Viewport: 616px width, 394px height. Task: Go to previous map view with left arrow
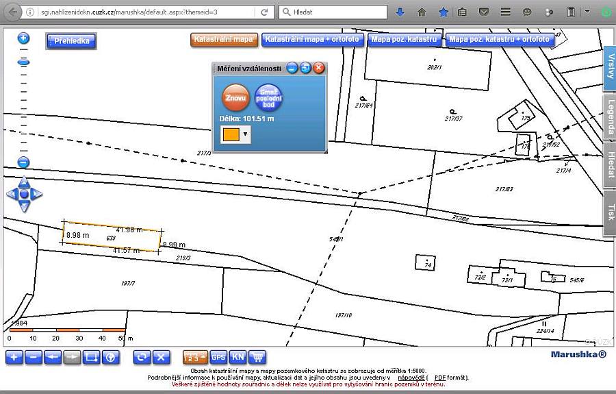point(53,357)
